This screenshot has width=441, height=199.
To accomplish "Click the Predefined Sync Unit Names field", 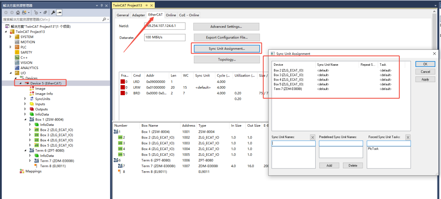I will click(341, 143).
